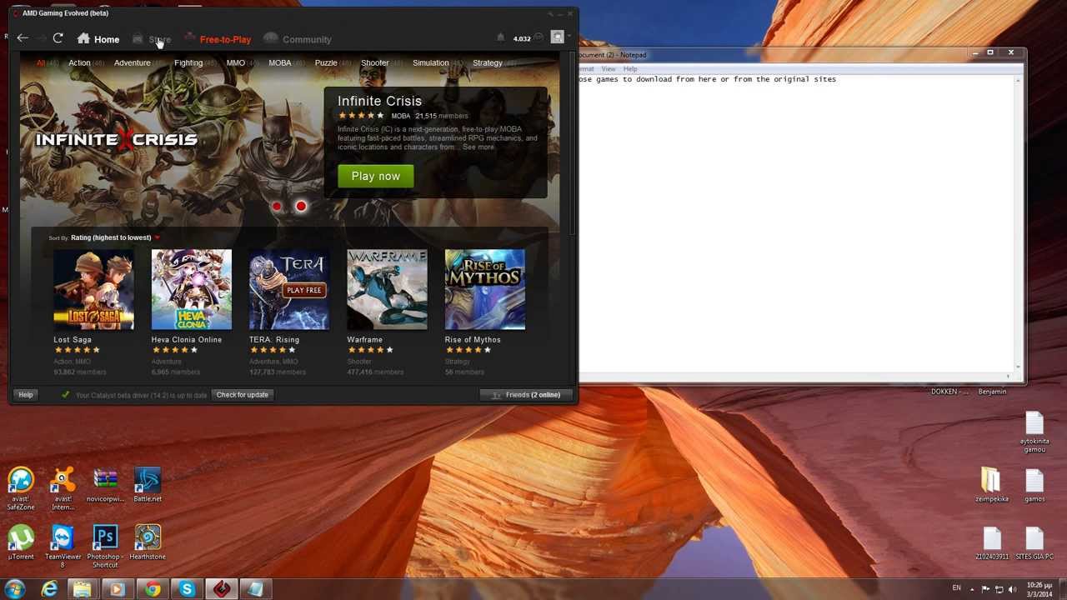Select the aytokinita gamou desktop file
Image resolution: width=1067 pixels, height=600 pixels.
tap(1034, 432)
